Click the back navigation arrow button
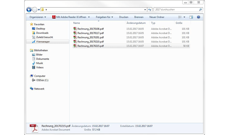 pos(29,10)
